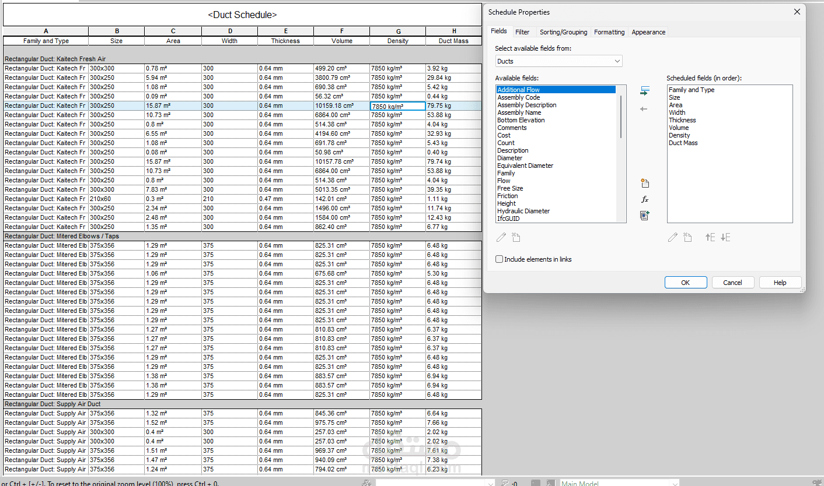
Task: Click the 10159.18 cm³ volume cell
Action: (x=341, y=105)
